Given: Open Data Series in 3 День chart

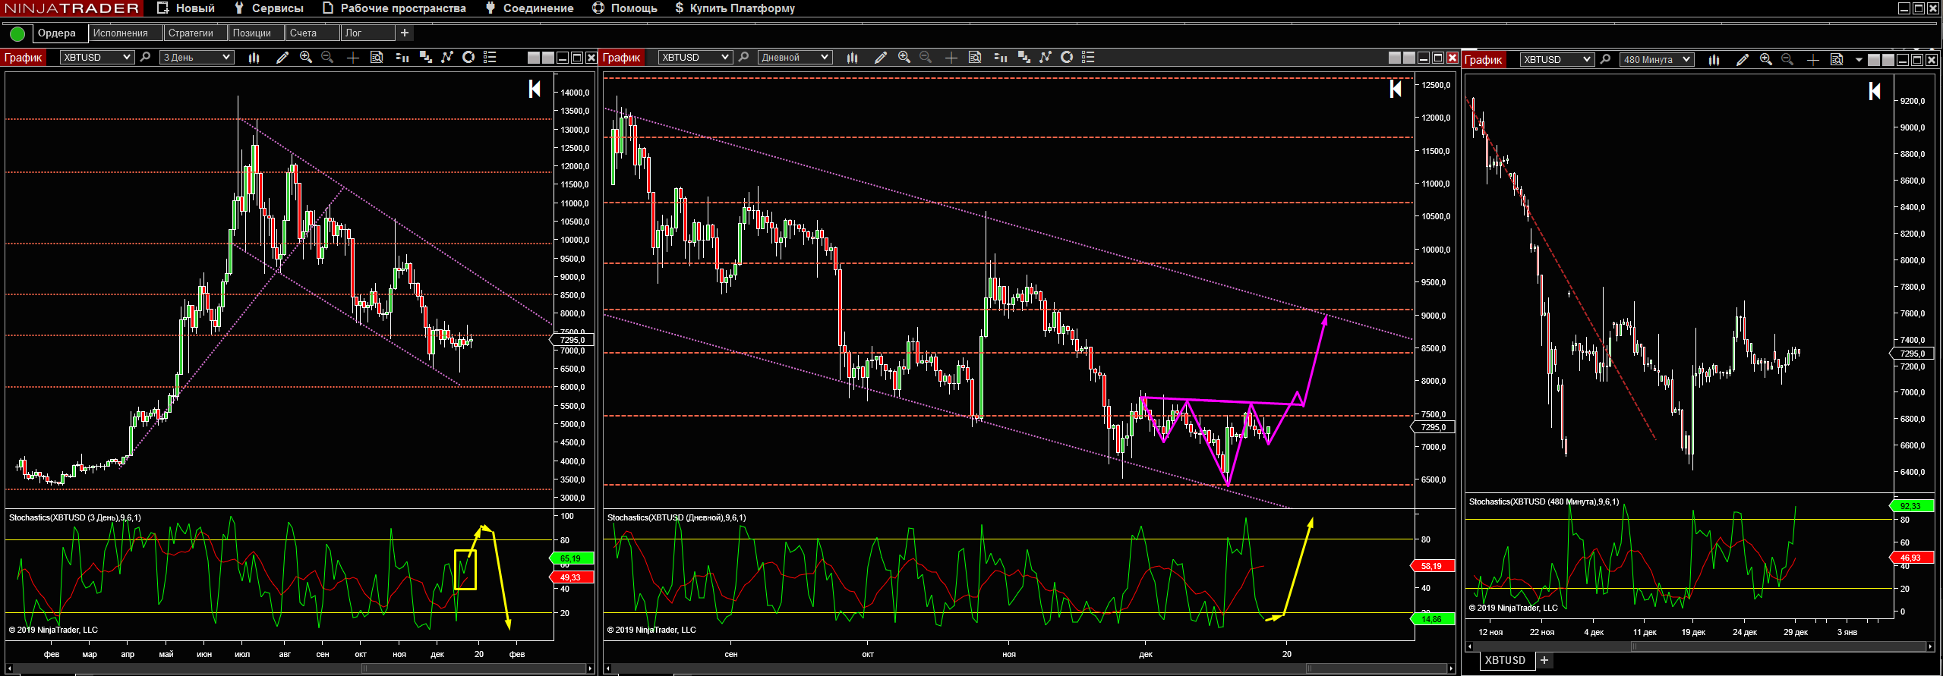Looking at the screenshot, I should 426,58.
